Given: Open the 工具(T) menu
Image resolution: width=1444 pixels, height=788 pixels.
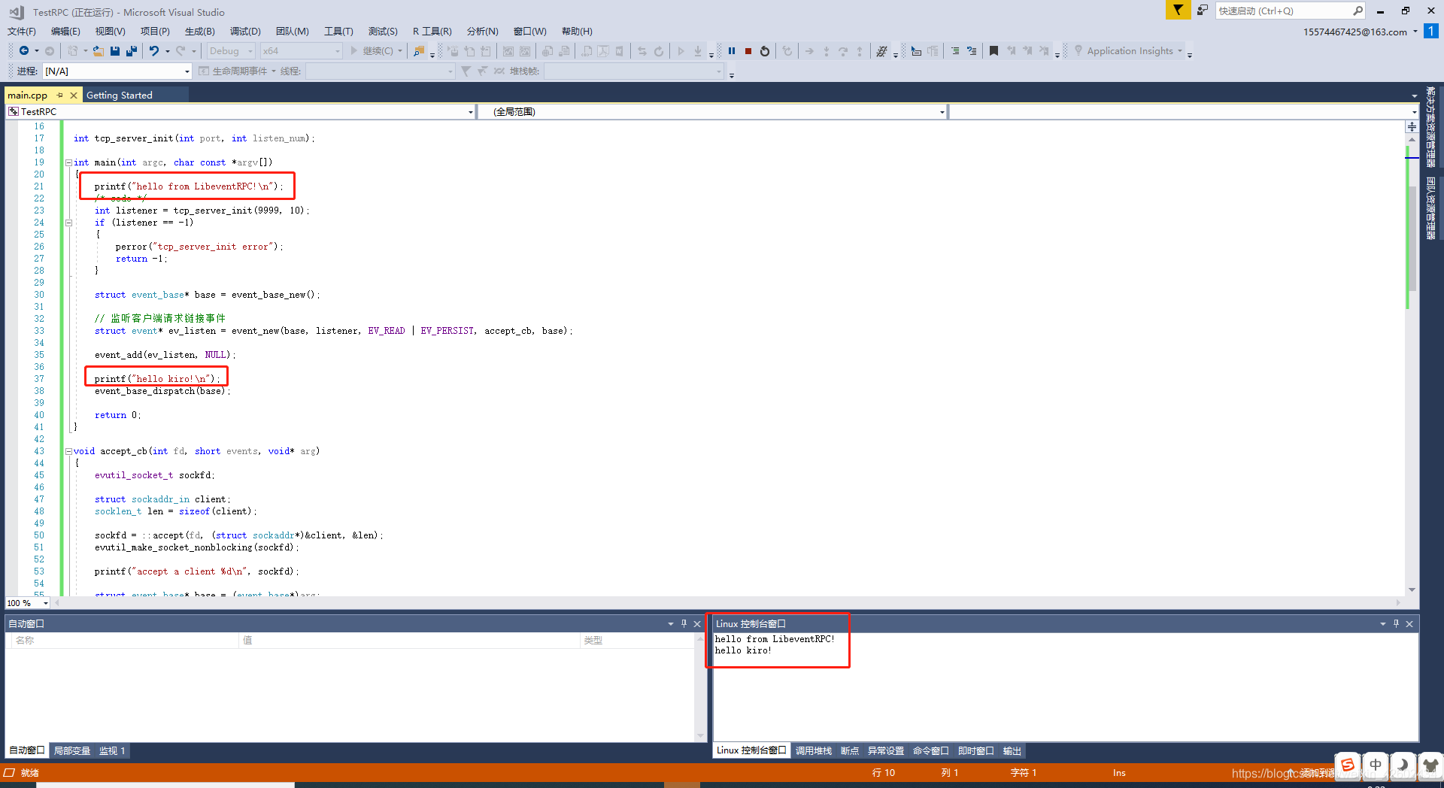Looking at the screenshot, I should pos(338,32).
